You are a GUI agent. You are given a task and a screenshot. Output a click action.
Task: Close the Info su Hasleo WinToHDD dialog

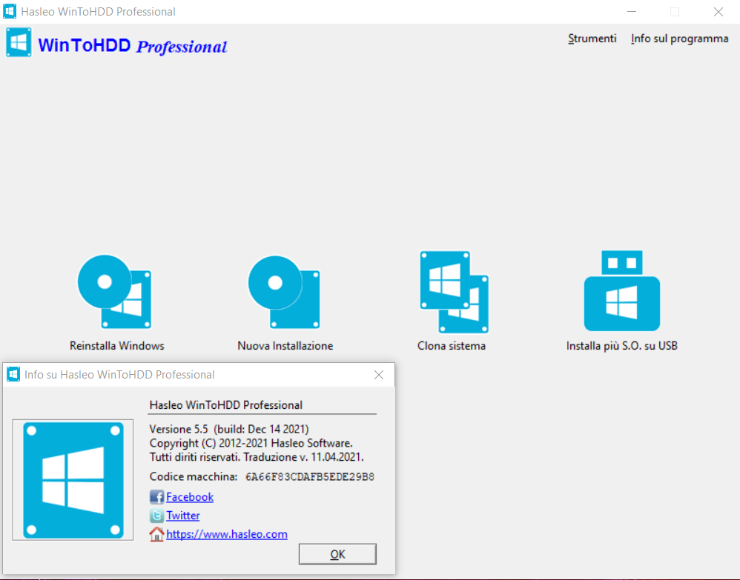point(378,375)
